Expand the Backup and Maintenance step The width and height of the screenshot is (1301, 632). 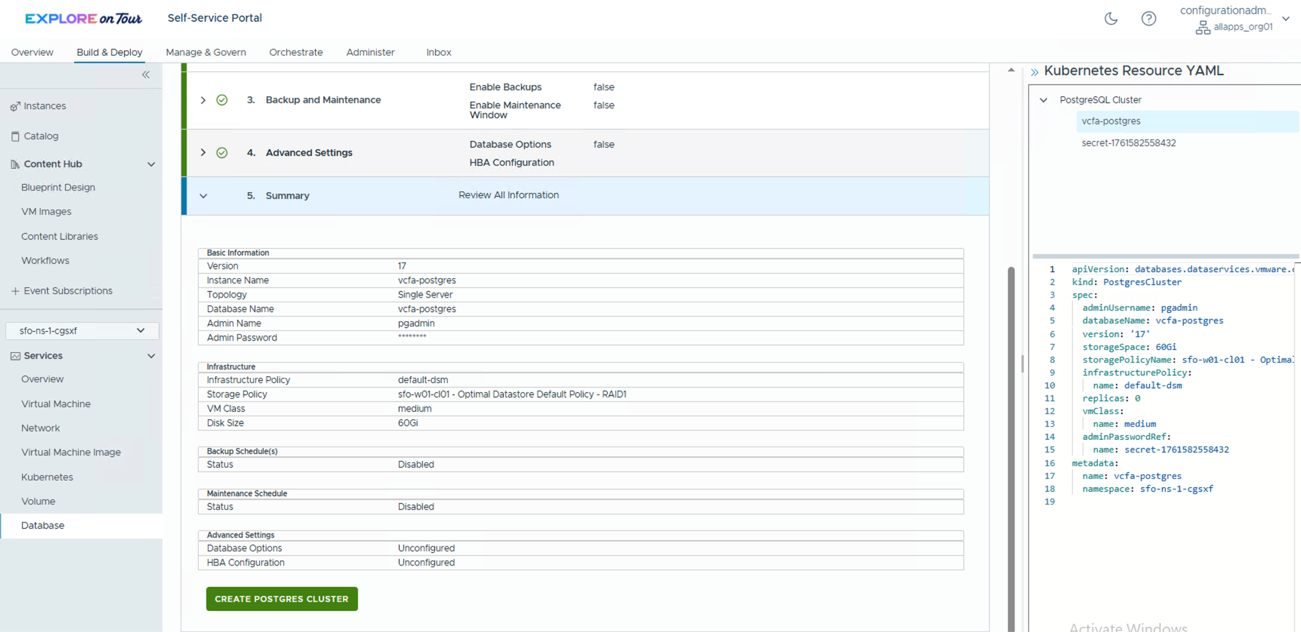coord(203,100)
